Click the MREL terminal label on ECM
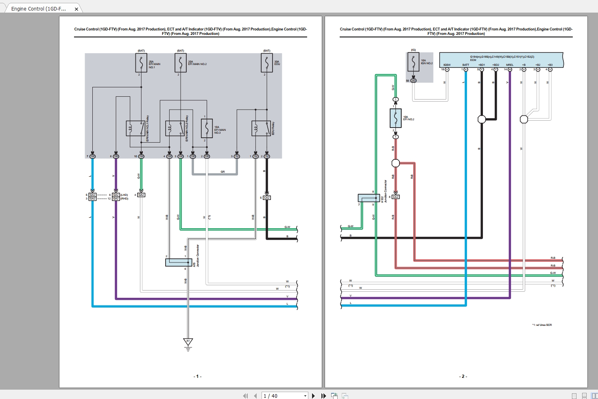The image size is (598, 399). [510, 65]
